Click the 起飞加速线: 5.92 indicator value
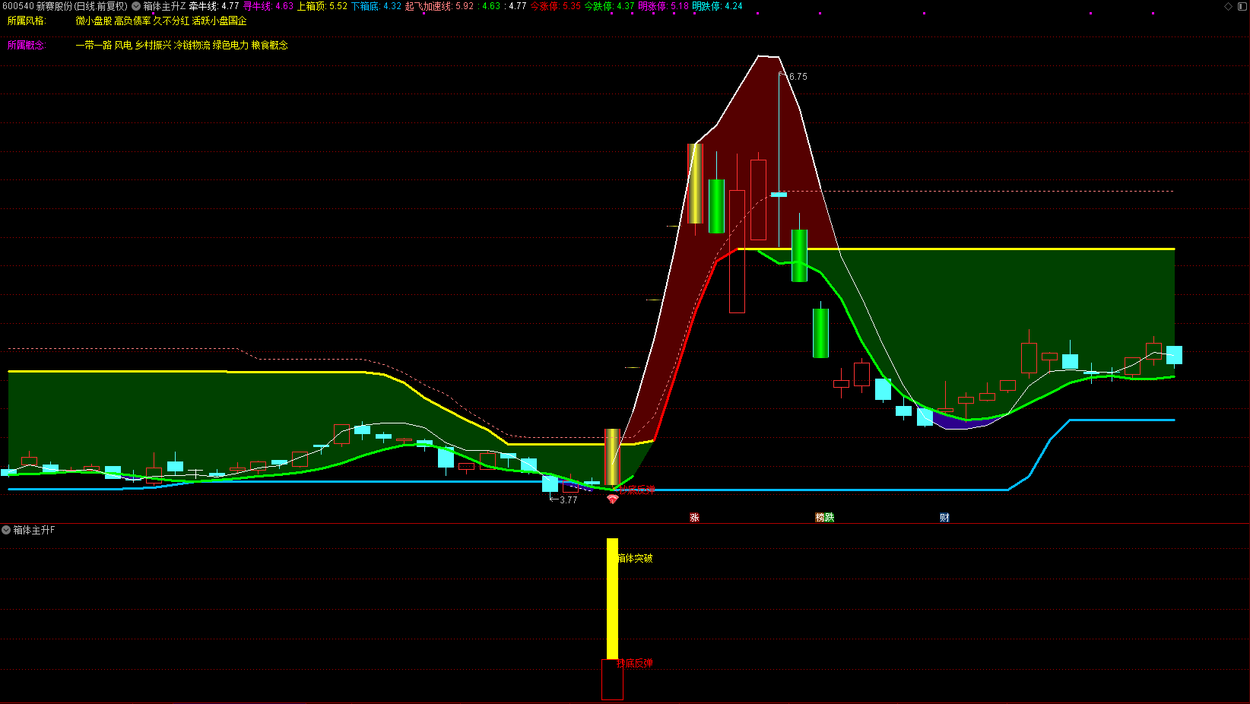The image size is (1250, 704). pos(439,6)
